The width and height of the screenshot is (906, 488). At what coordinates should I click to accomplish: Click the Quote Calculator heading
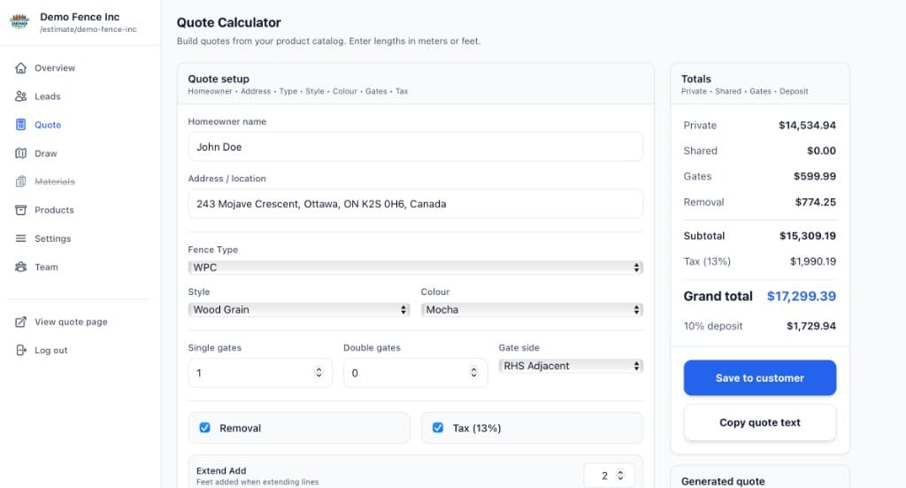click(229, 22)
